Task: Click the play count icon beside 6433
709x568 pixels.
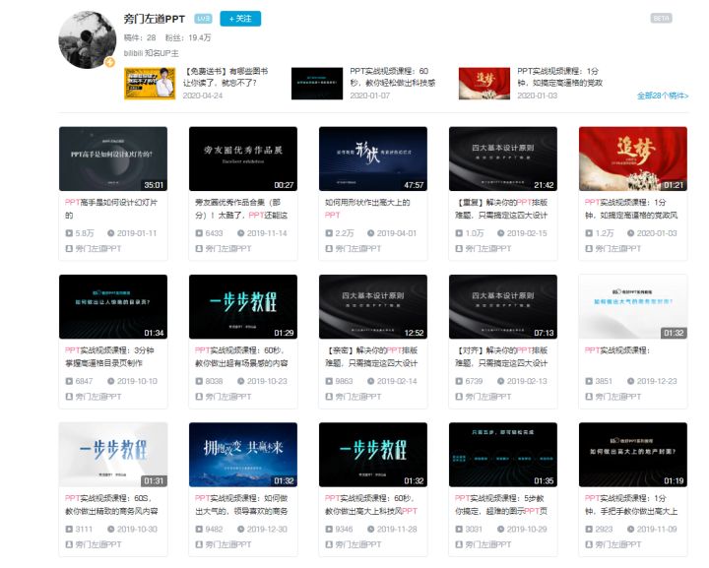Action: (199, 233)
